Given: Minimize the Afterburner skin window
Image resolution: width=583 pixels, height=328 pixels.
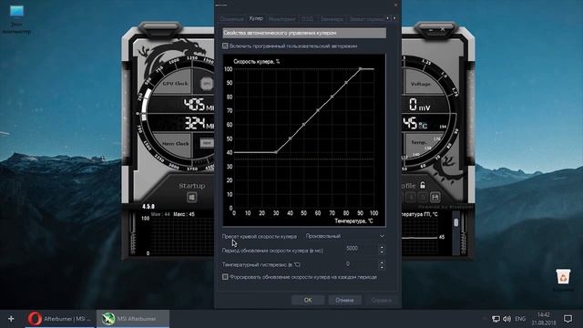Looking at the screenshot, I should [431, 29].
